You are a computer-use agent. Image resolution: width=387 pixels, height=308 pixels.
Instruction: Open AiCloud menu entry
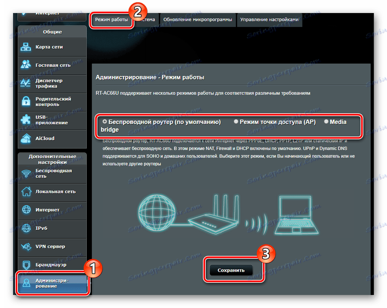(x=52, y=139)
